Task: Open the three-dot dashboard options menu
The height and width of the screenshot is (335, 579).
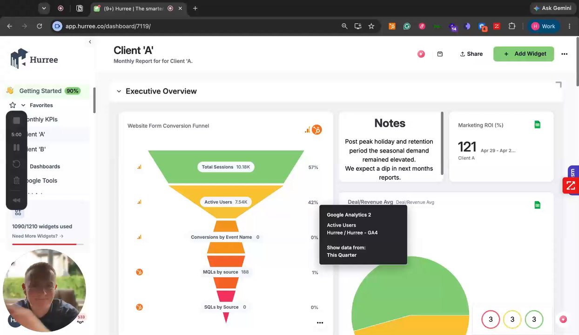Action: pos(564,54)
